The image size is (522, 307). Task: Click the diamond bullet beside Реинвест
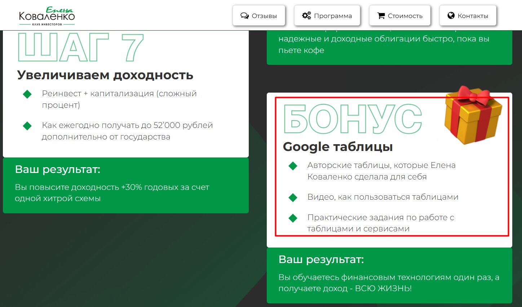27,94
